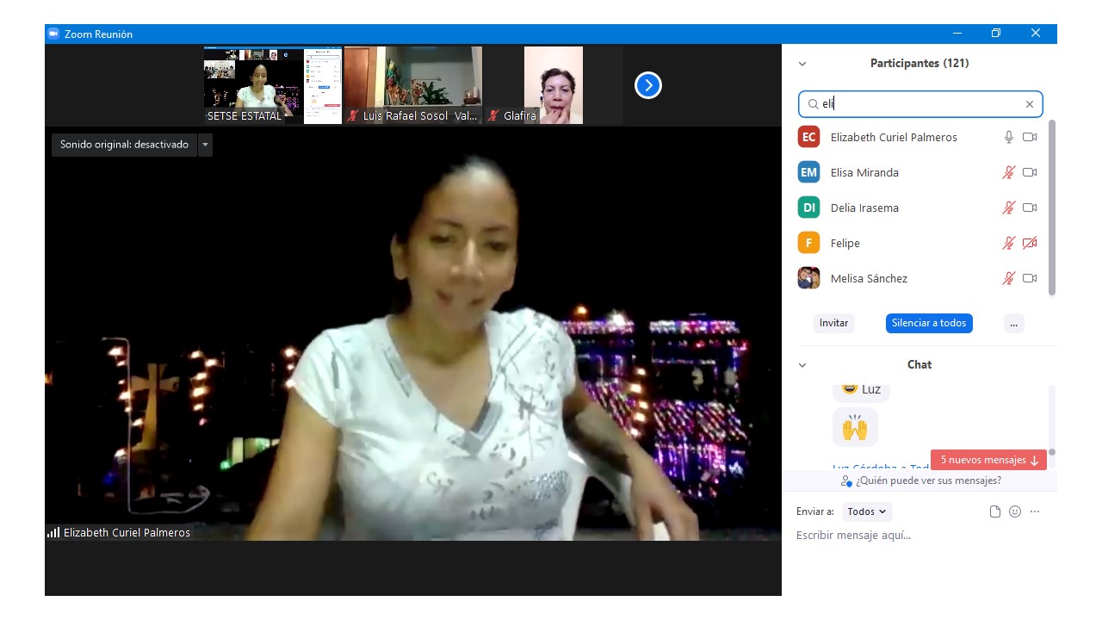Open the chat emoji picker
Image resolution: width=1102 pixels, height=620 pixels.
1015,512
